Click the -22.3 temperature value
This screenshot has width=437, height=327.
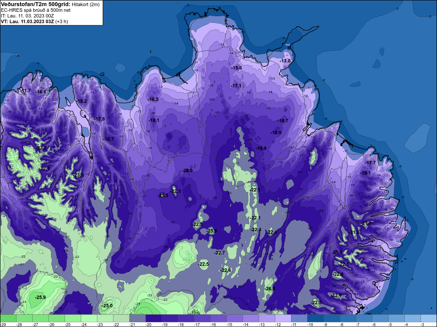click(x=175, y=191)
